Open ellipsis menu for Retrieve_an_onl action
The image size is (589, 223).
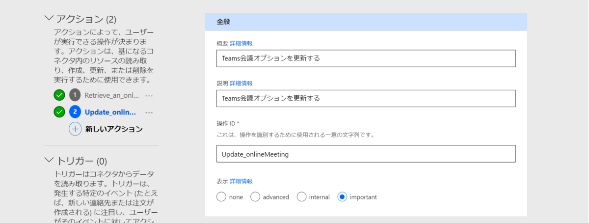pos(149,95)
